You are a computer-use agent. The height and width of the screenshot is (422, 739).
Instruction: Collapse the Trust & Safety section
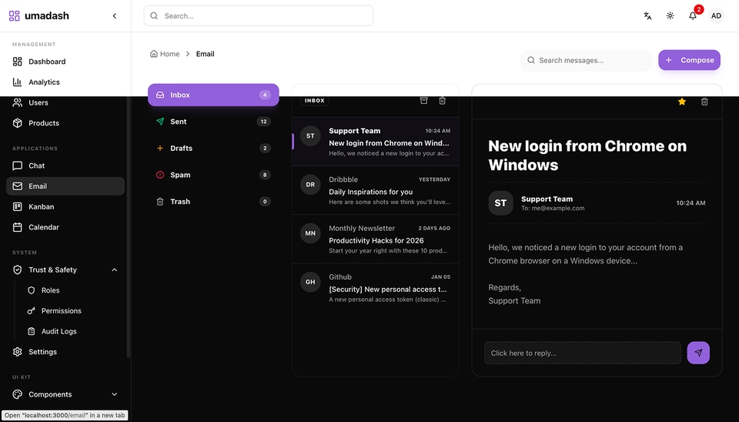[x=115, y=270]
